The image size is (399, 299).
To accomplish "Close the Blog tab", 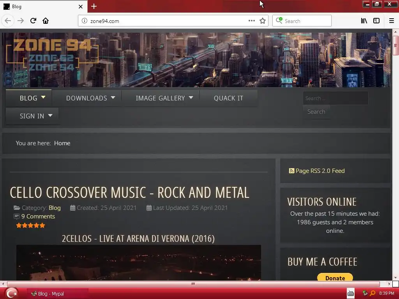I will point(80,7).
